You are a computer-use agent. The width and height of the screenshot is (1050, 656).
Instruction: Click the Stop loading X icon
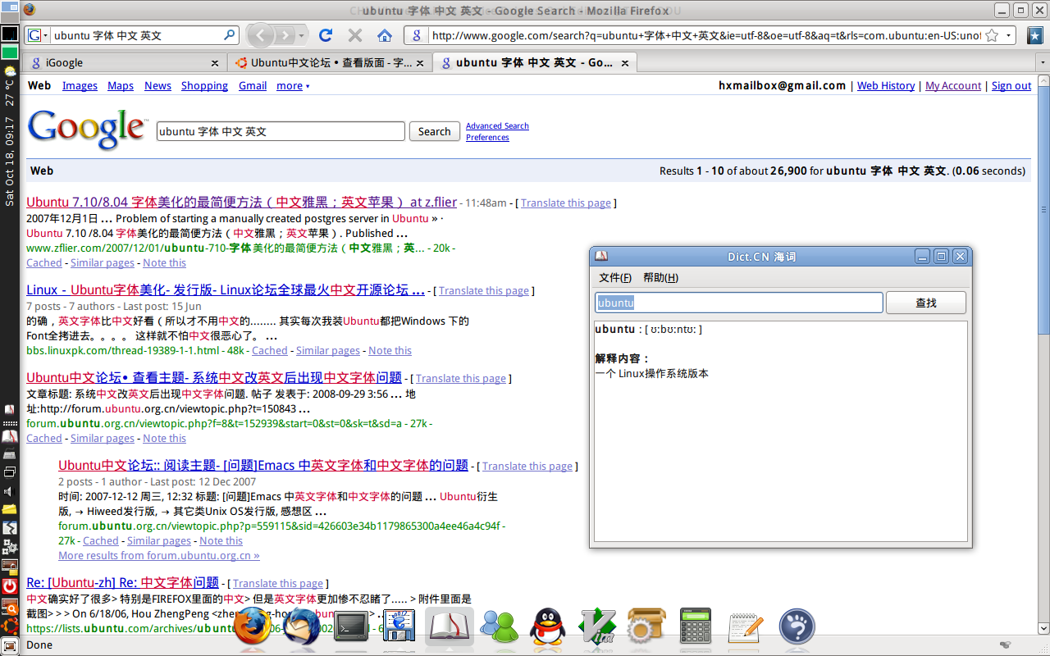coord(355,35)
